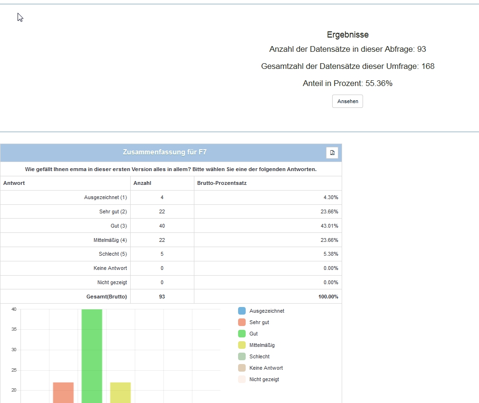This screenshot has height=403, width=479.
Task: Toggle the orange Sehr gut legend swatch
Action: click(x=242, y=322)
